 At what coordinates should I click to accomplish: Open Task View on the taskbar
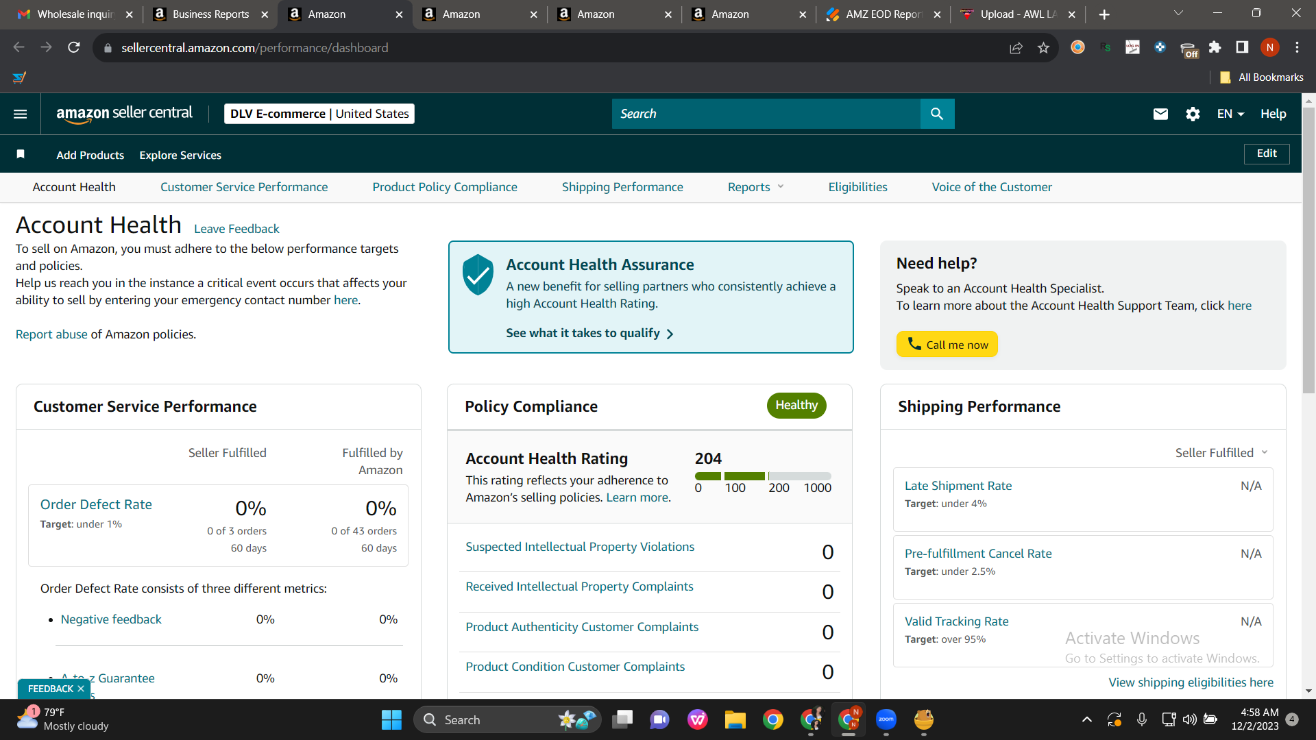click(x=622, y=719)
